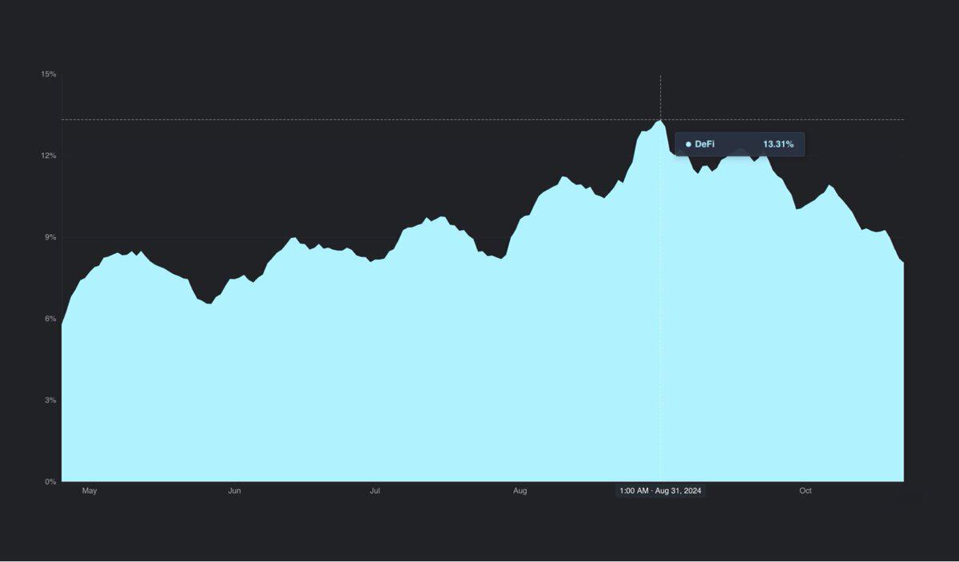Click the Jun label on x-axis
This screenshot has width=959, height=562.
234,491
